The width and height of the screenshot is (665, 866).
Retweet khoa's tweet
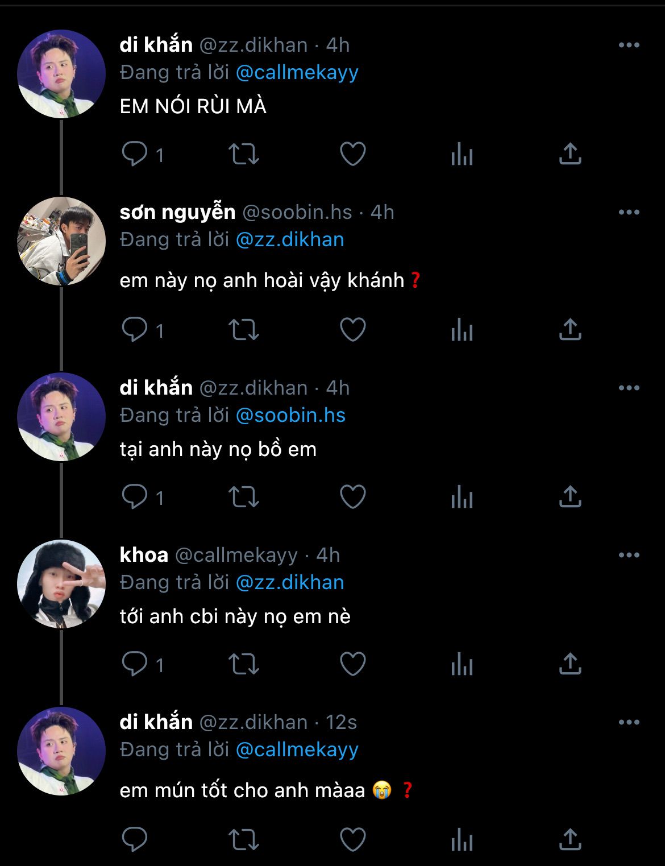(243, 664)
